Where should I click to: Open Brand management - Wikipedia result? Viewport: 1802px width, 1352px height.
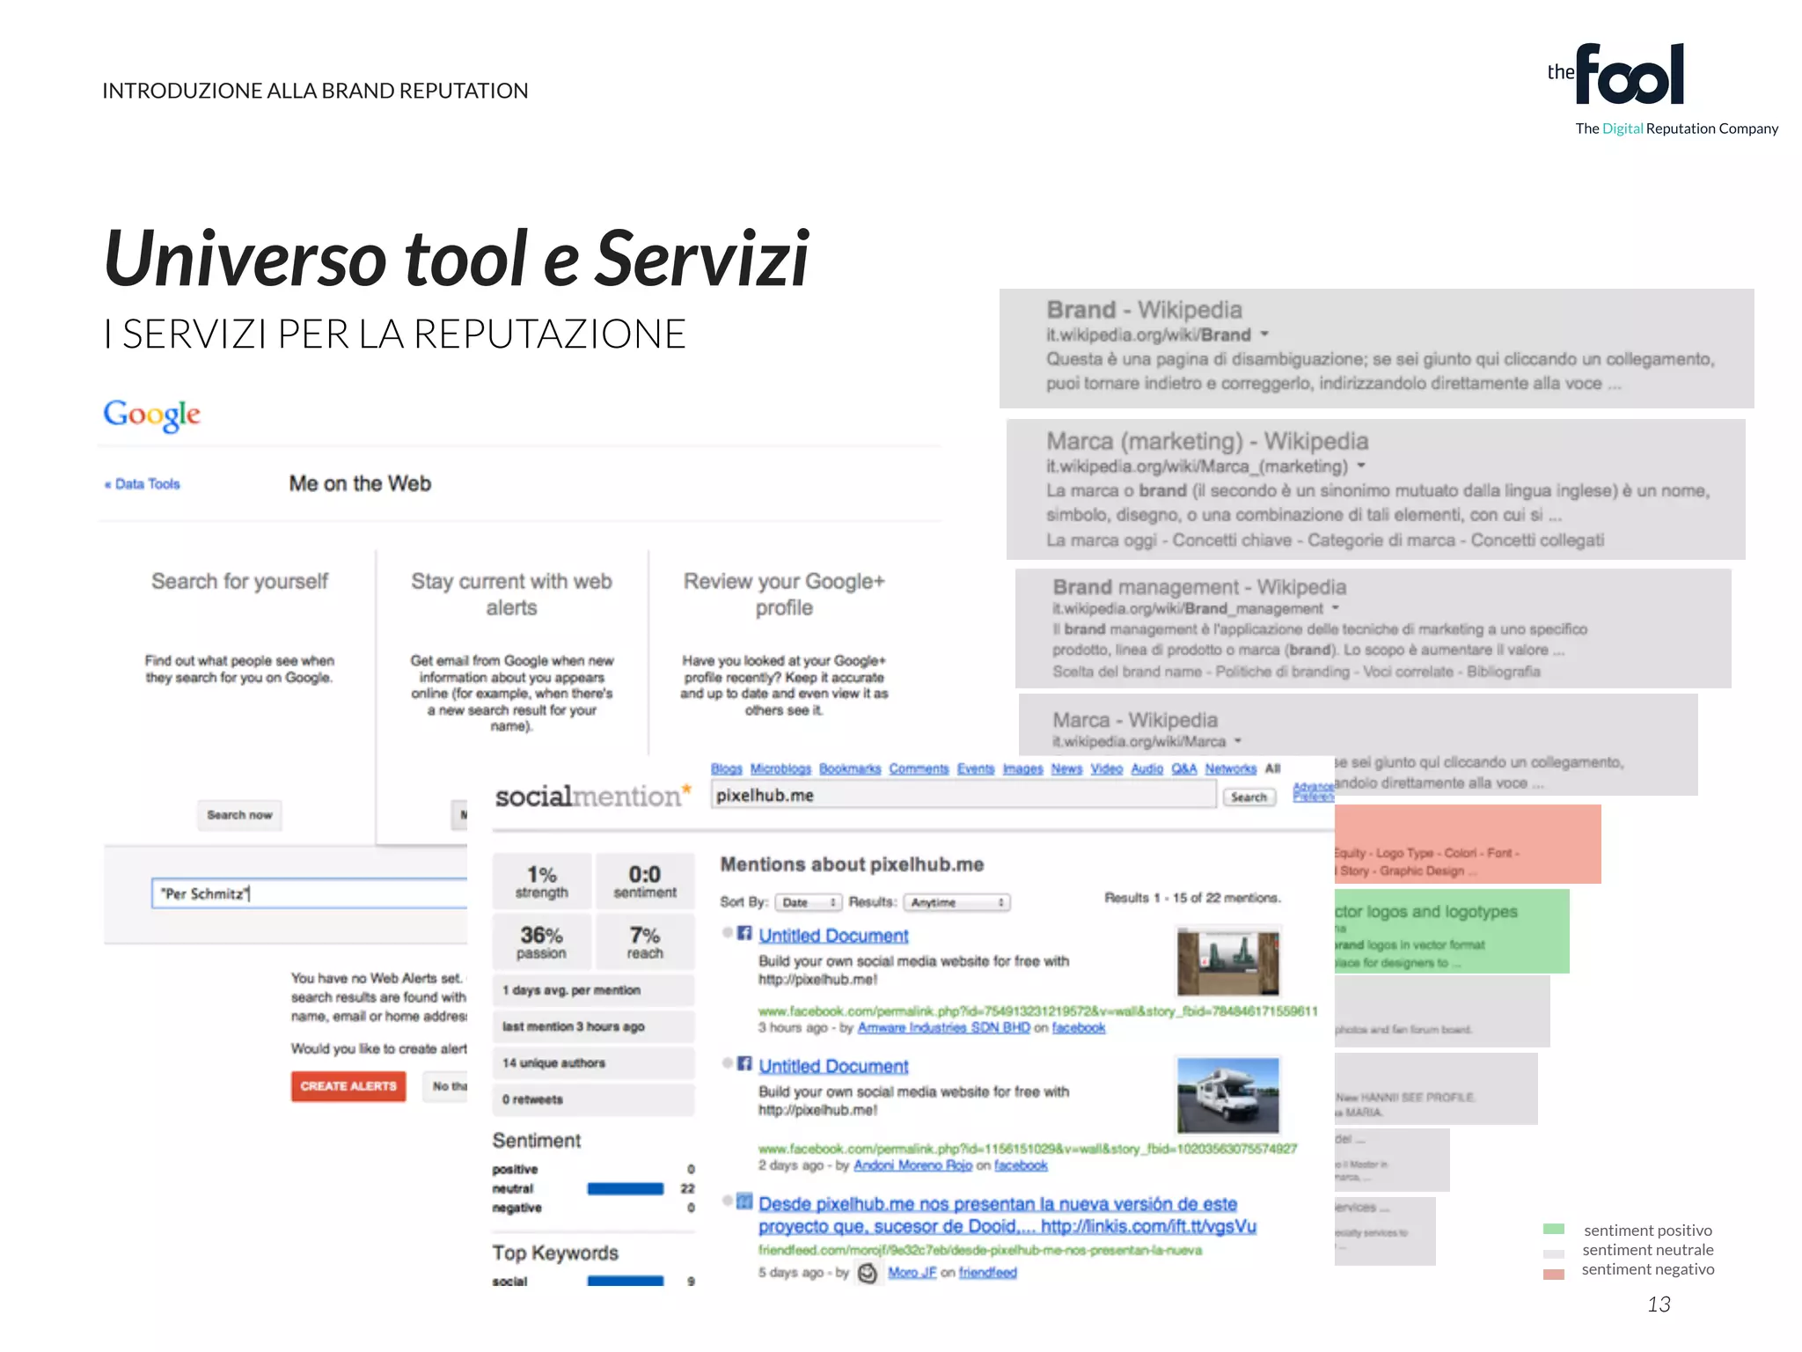point(1199,587)
